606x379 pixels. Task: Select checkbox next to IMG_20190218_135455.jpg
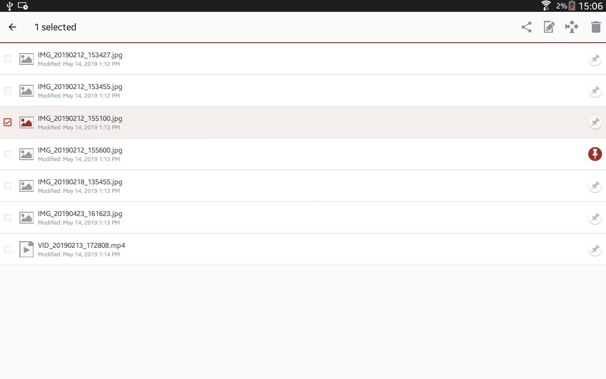8,186
